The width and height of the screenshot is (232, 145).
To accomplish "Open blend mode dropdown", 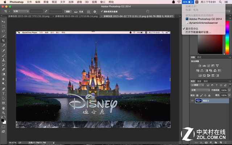I will coord(200,90).
